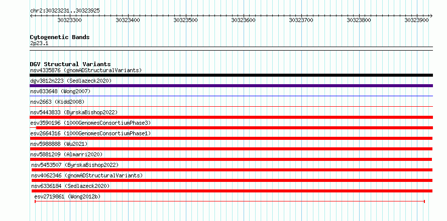447x221 pixels.
Task: Click ruler position 30323400
Action: [x=128, y=20]
